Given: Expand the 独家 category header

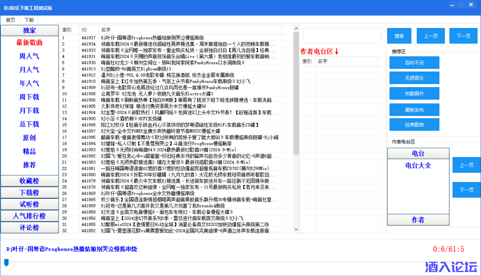Looking at the screenshot, I should point(30,31).
